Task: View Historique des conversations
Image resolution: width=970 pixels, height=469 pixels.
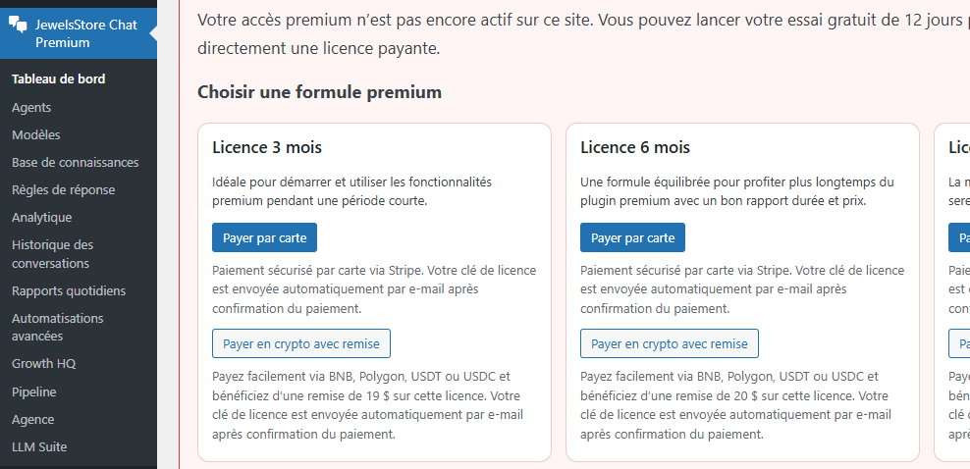Action: point(53,254)
